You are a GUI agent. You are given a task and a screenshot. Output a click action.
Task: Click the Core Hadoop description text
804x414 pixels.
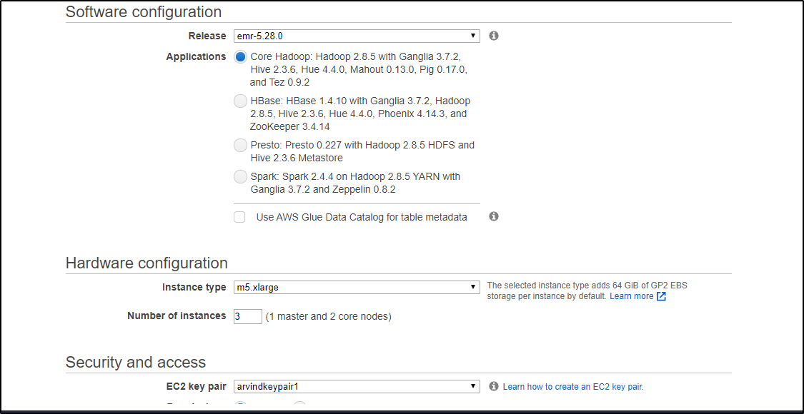[359, 69]
